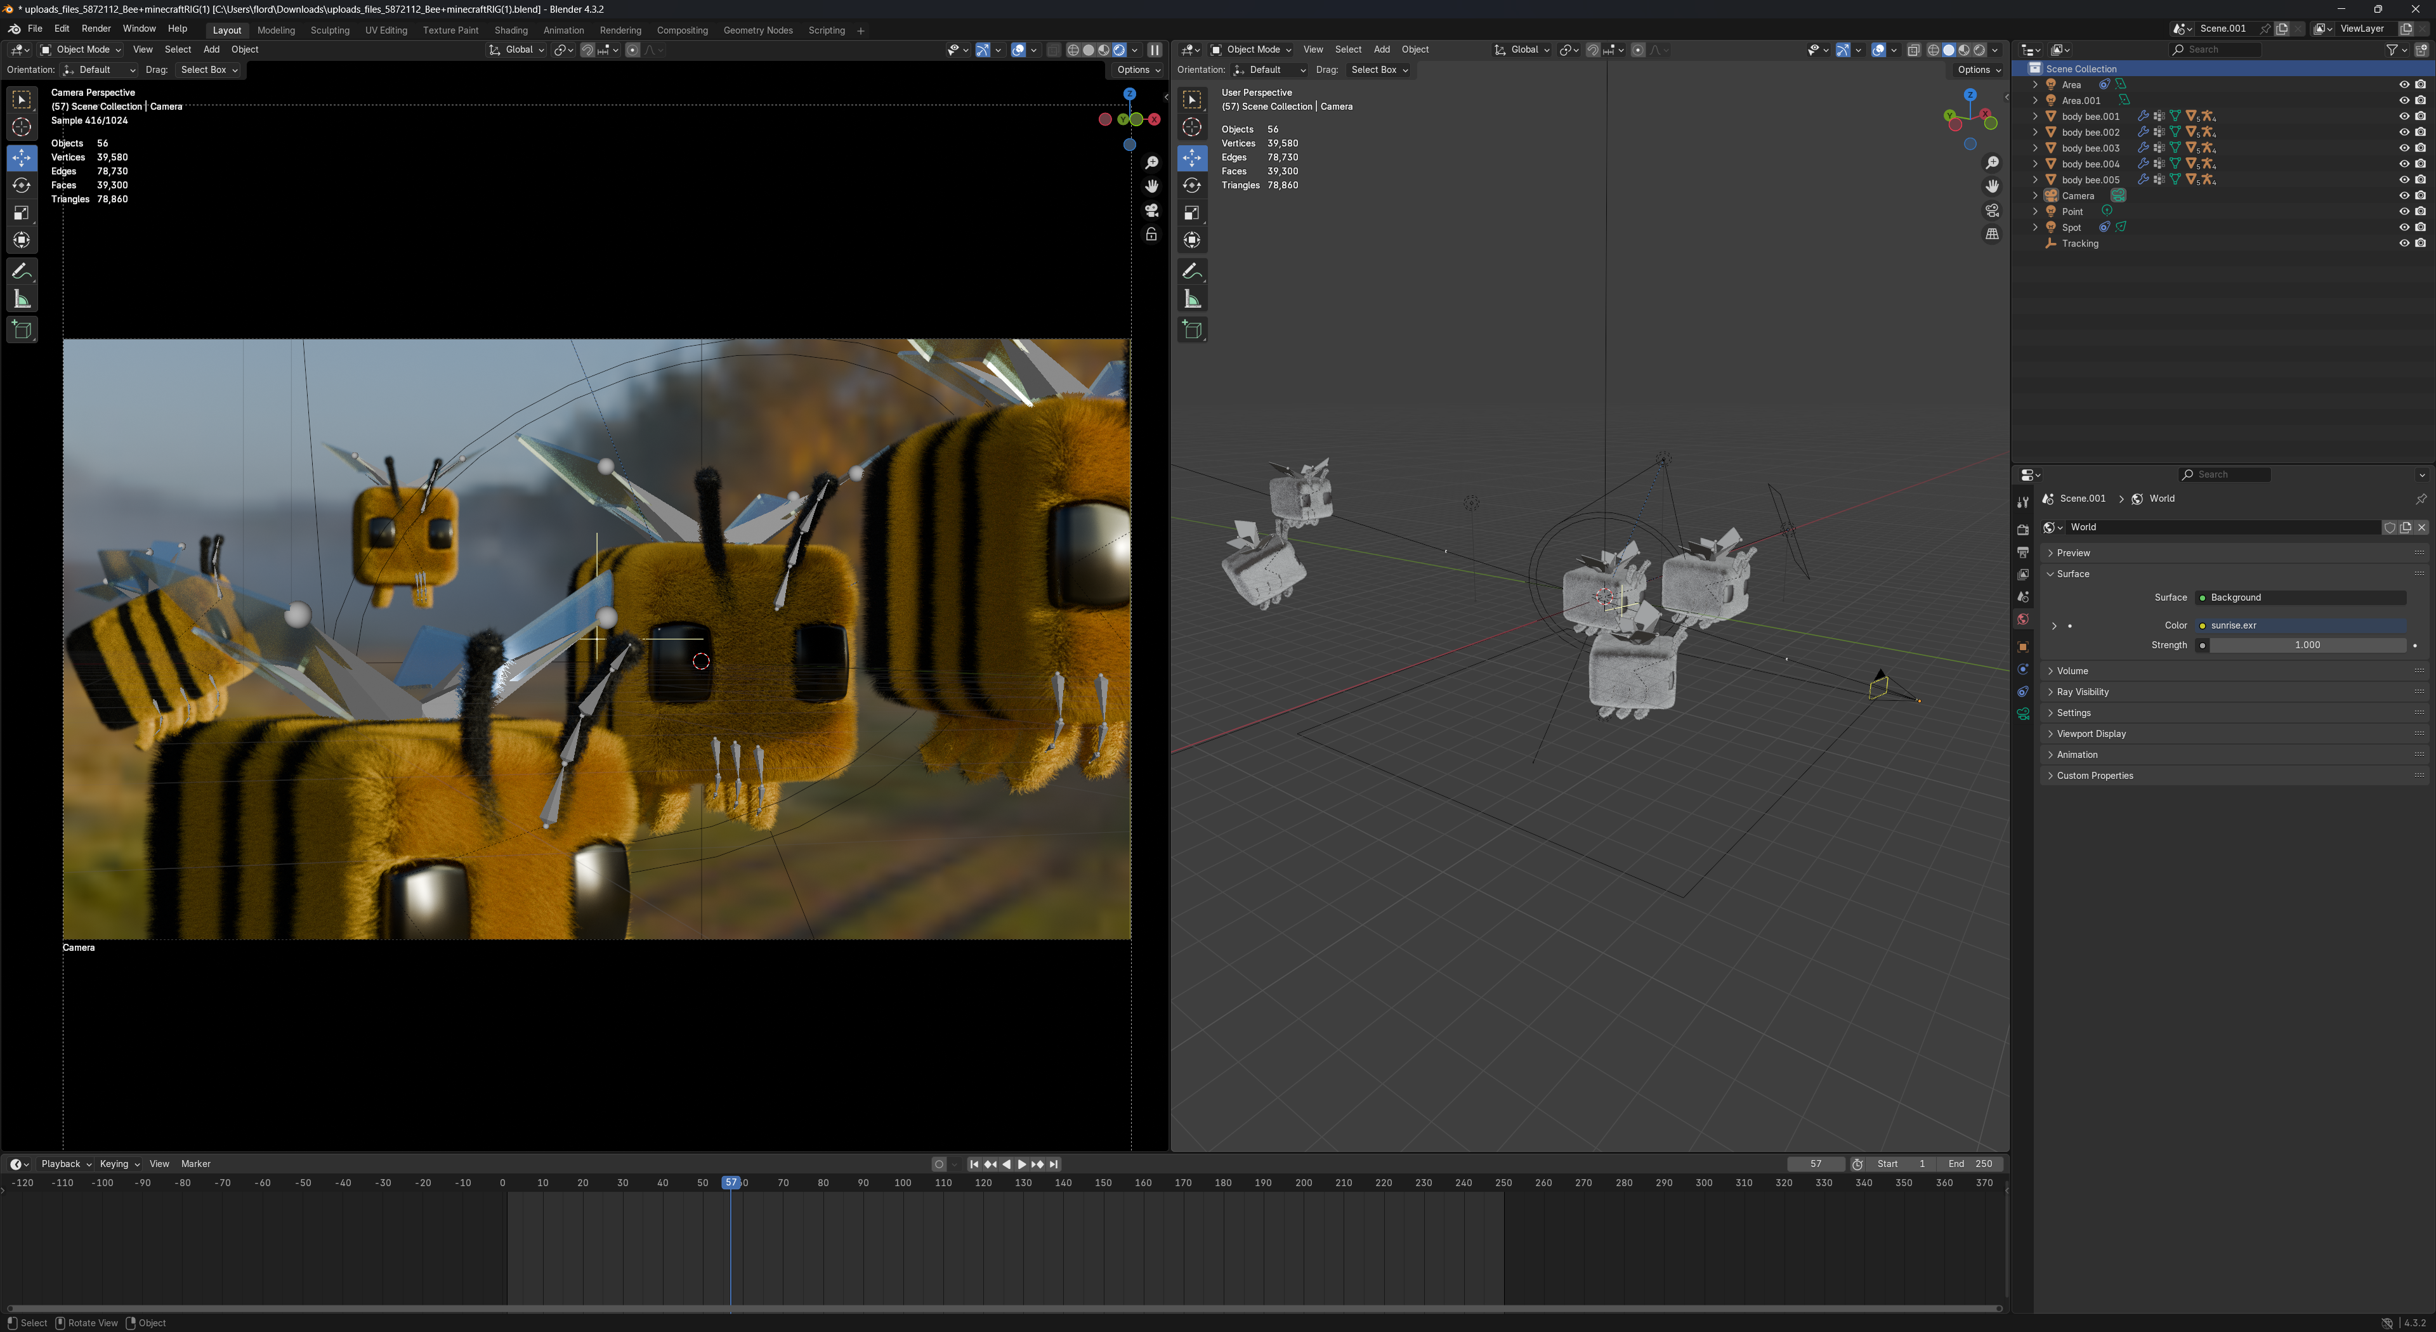2436x1332 pixels.
Task: Hide the Camera object in viewport
Action: coord(2404,196)
